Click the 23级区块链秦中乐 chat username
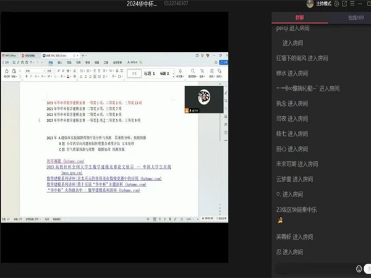The height and width of the screenshot is (278, 371). click(x=296, y=209)
